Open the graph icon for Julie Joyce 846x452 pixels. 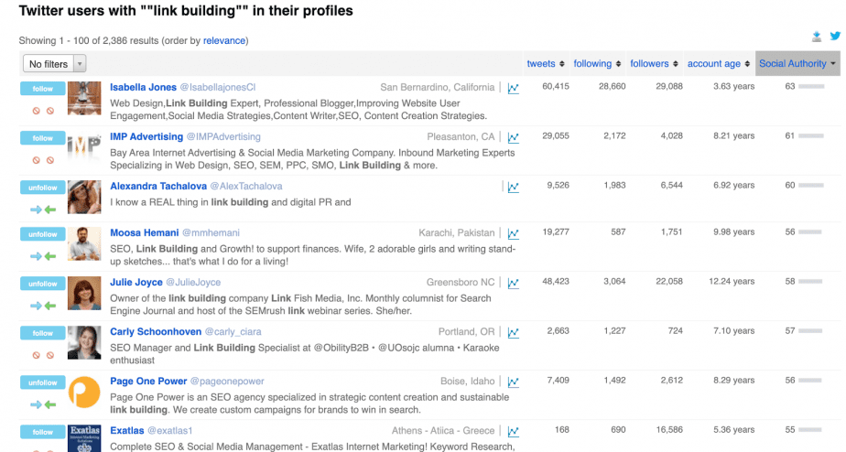[513, 283]
